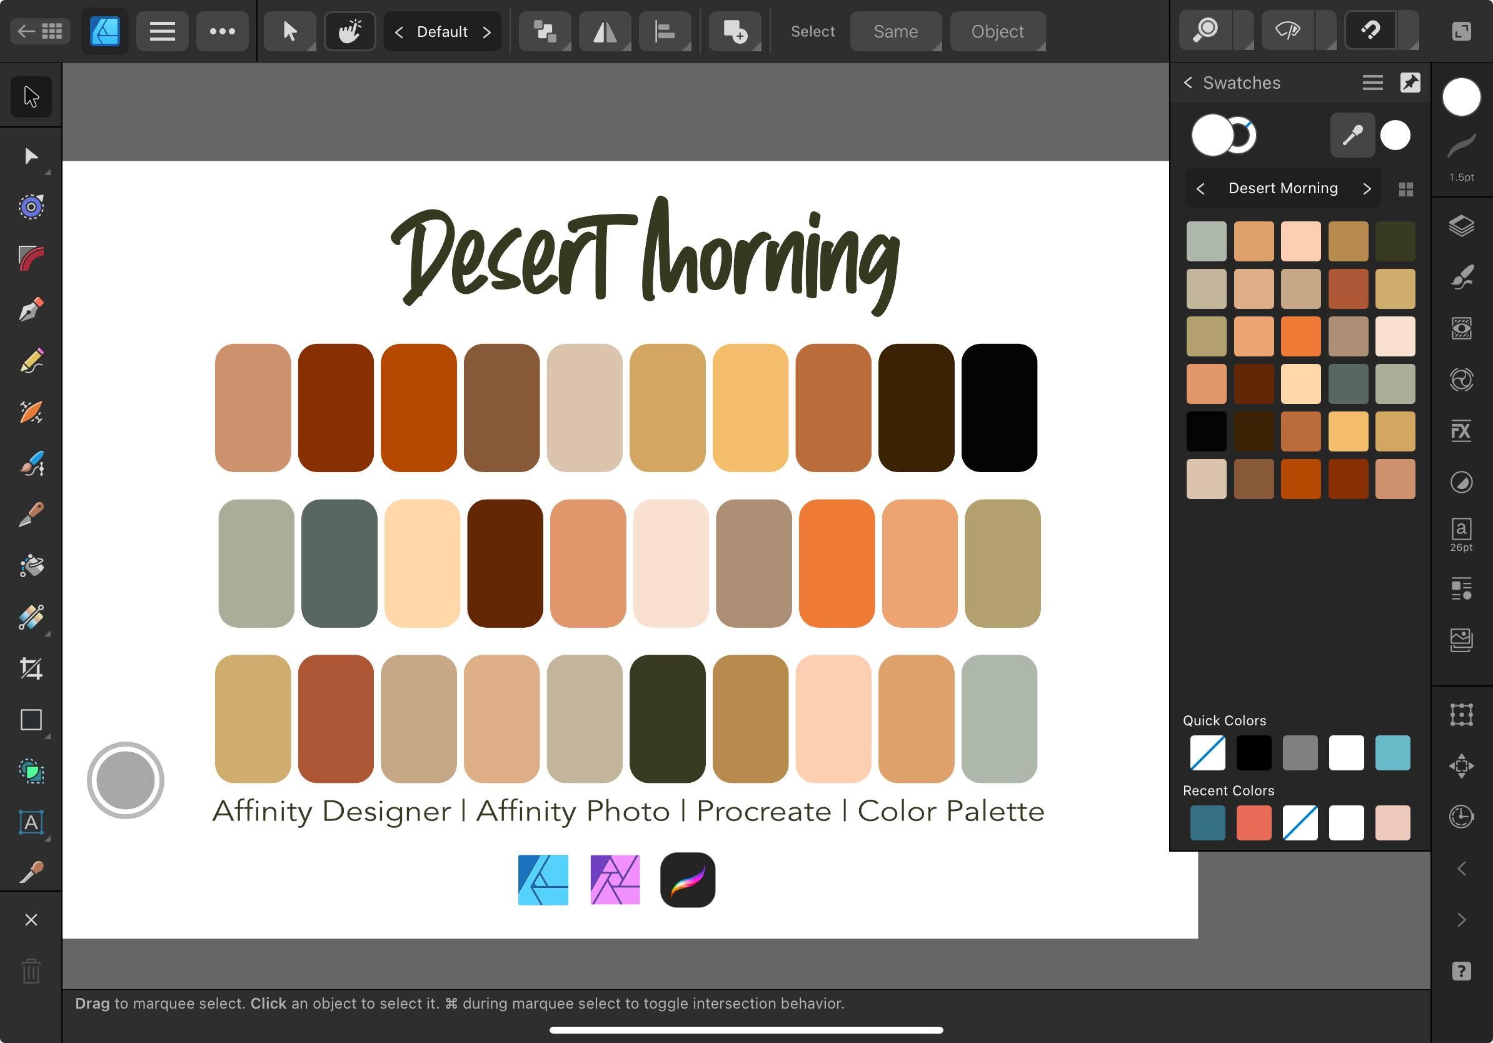
Task: Go to next toolbar preset chevron
Action: pyautogui.click(x=487, y=32)
